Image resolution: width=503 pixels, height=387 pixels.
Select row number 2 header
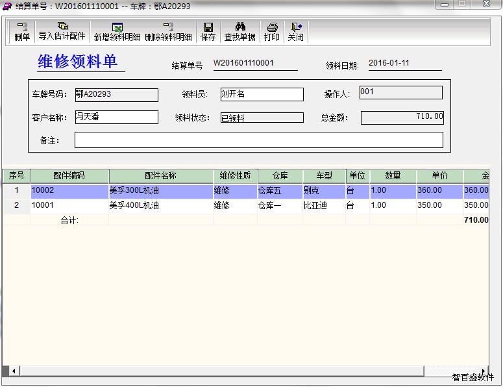[16, 205]
